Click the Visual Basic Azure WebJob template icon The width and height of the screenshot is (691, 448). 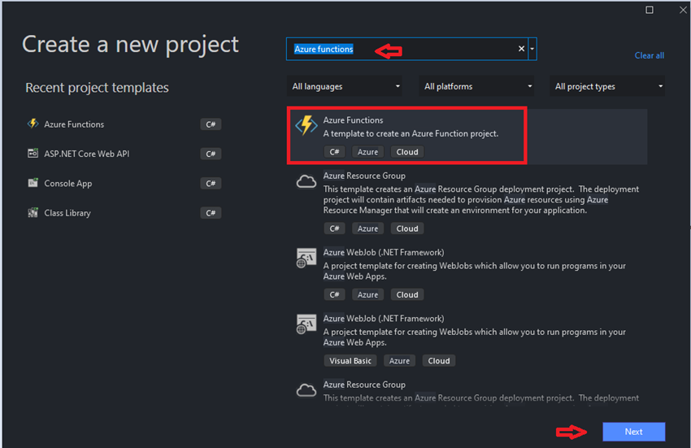(306, 325)
